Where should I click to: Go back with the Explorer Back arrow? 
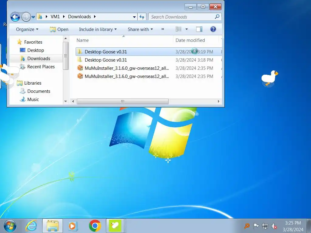coord(15,17)
